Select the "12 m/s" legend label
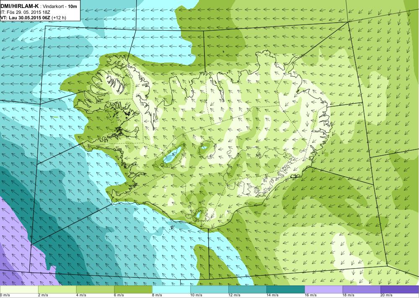 pyautogui.click(x=235, y=295)
